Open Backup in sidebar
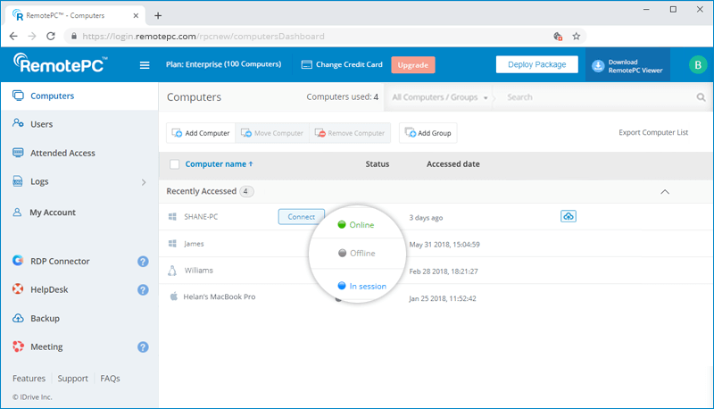Screen dimensions: 714x409 click(45, 319)
